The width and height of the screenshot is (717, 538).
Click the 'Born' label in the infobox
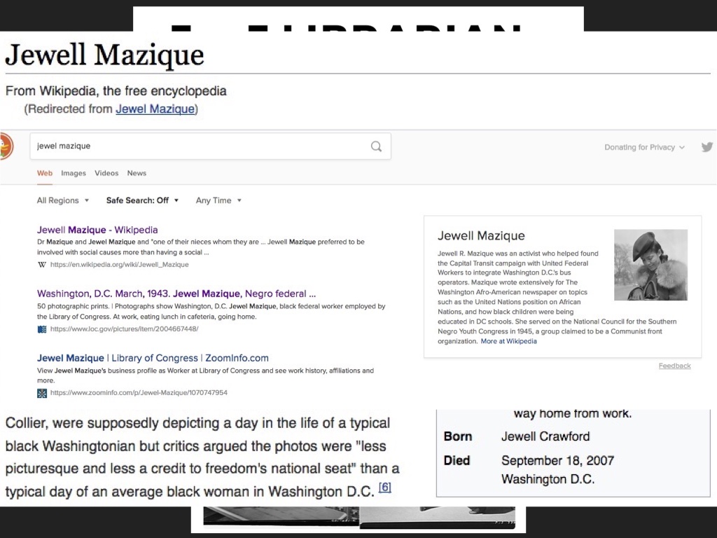coord(458,436)
